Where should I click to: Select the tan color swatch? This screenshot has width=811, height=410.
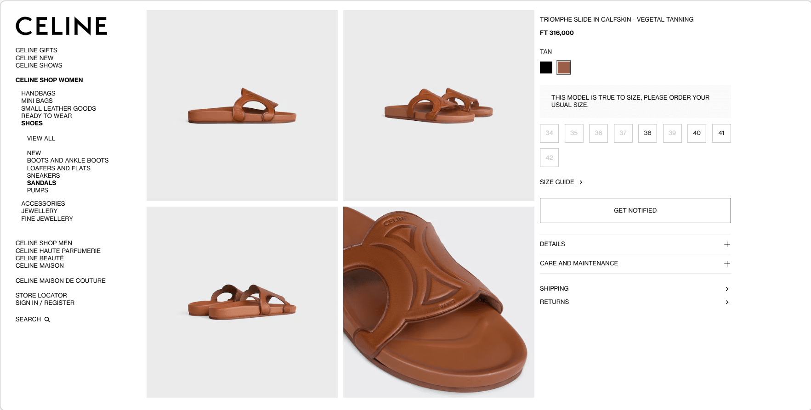564,67
